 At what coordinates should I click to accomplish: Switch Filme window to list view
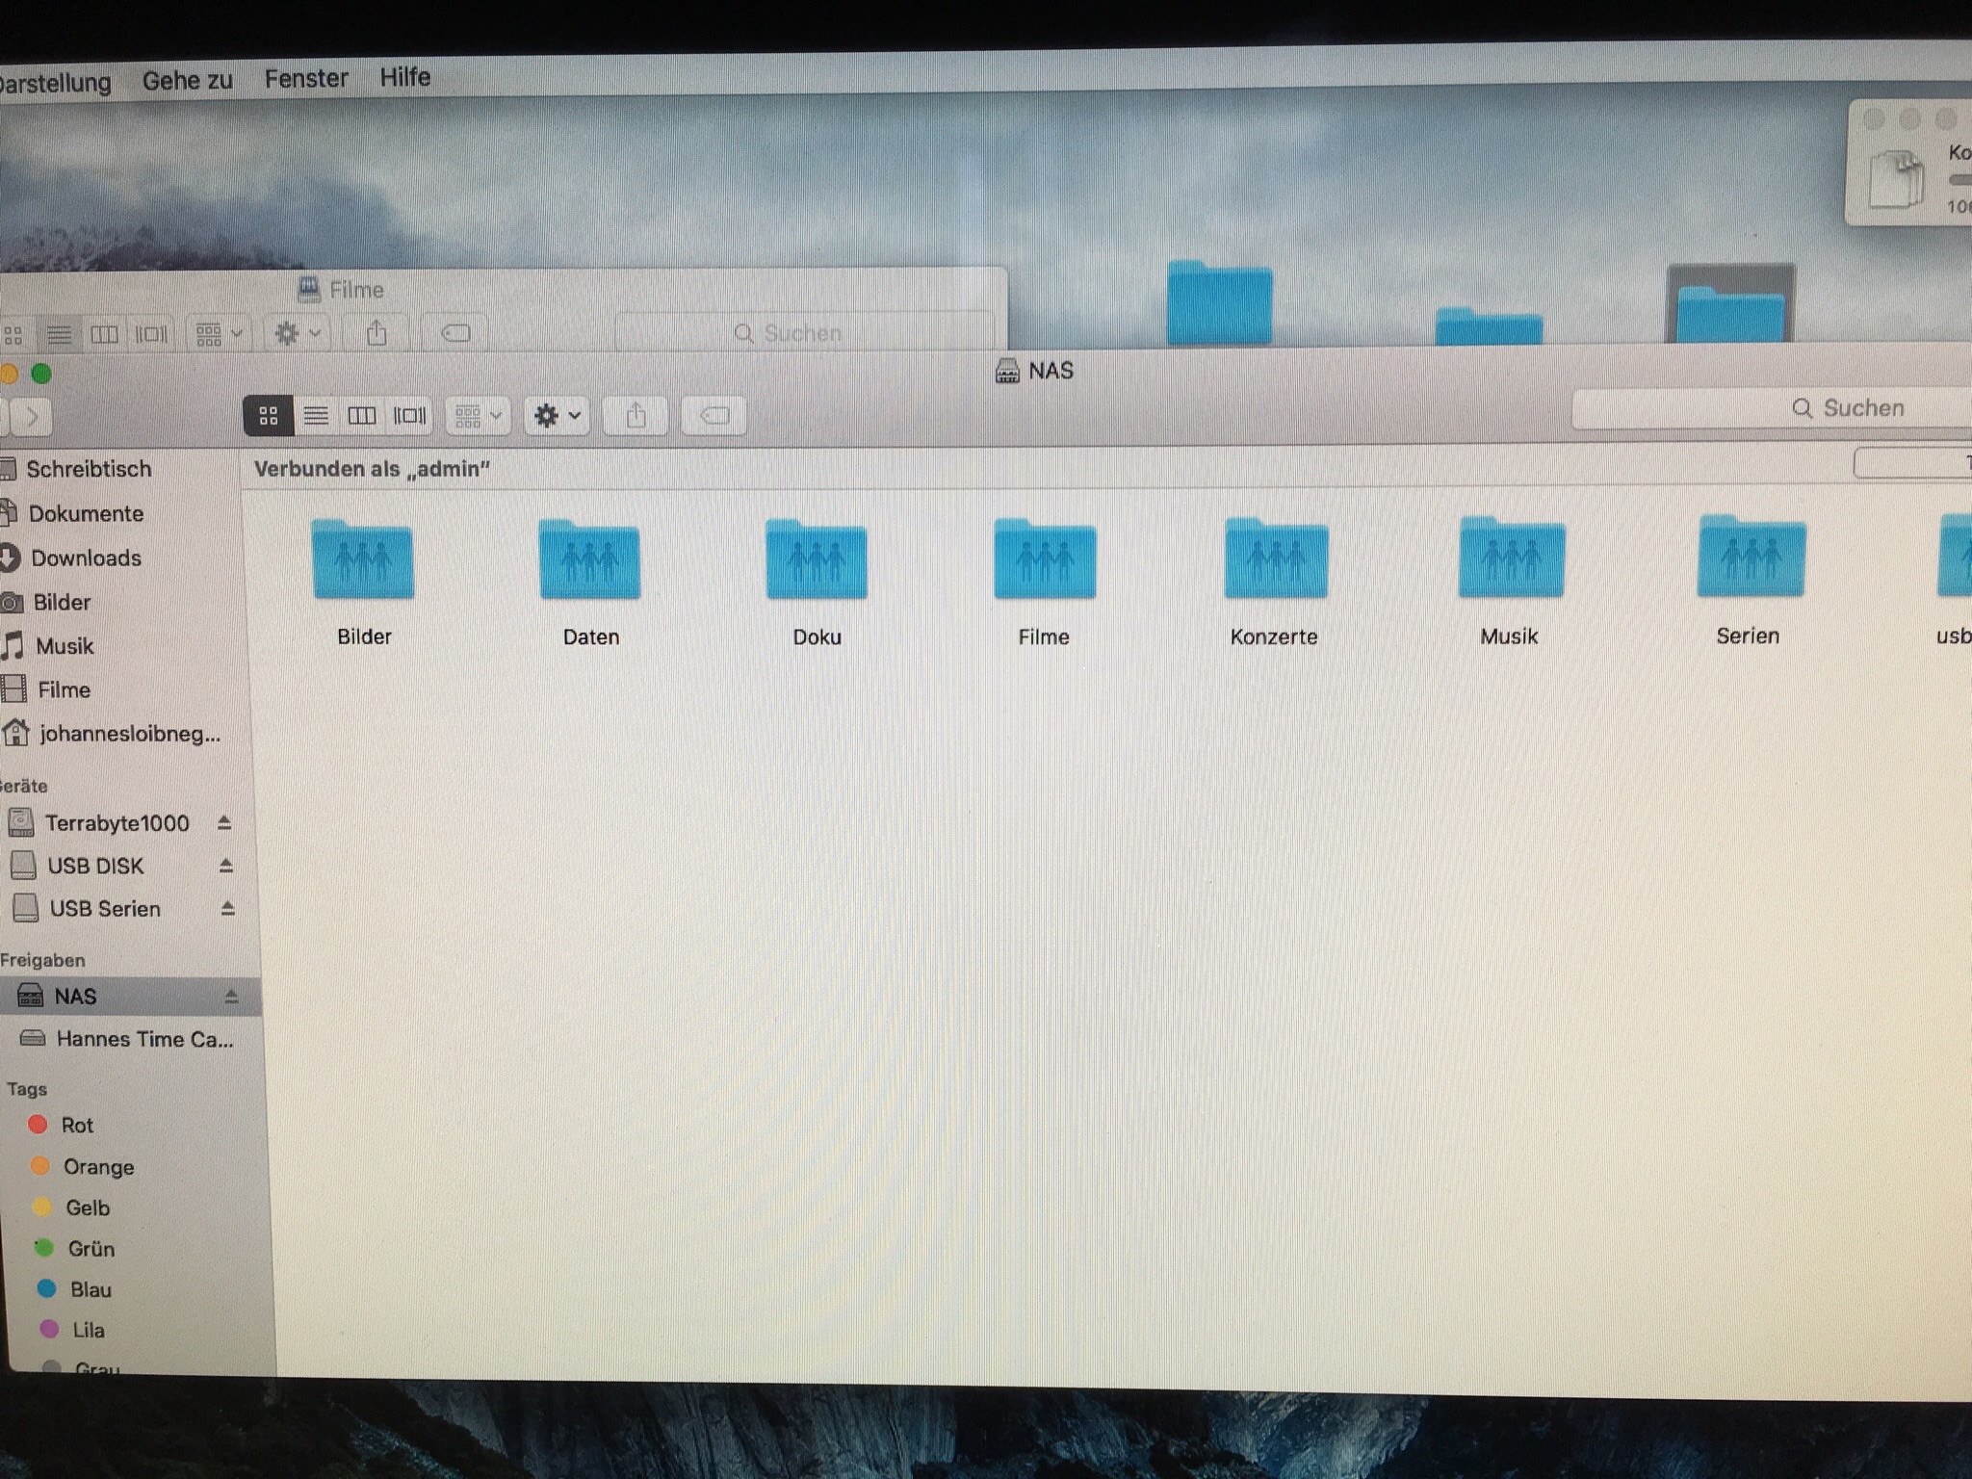tap(59, 334)
